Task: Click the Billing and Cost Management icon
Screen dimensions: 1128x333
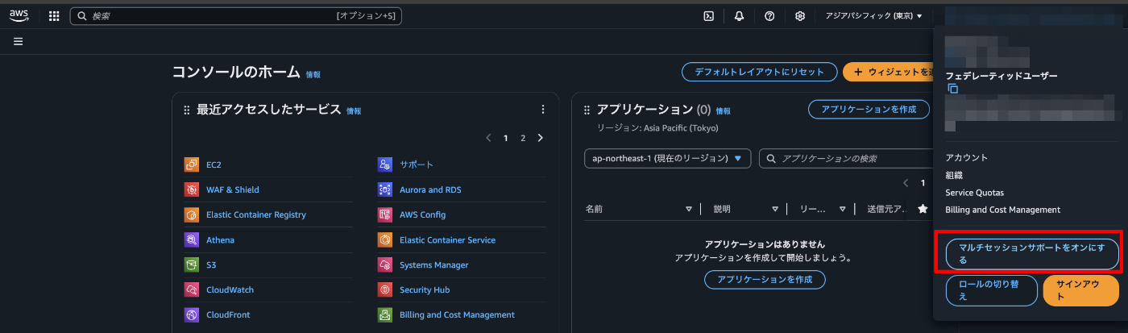Action: tap(385, 314)
